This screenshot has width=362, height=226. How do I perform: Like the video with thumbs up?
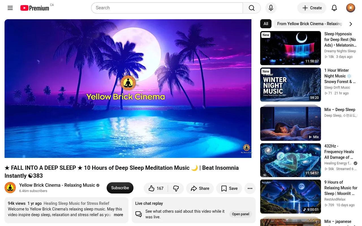coord(156,188)
